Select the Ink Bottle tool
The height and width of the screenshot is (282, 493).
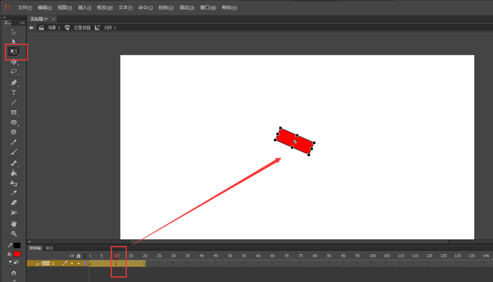point(13,183)
